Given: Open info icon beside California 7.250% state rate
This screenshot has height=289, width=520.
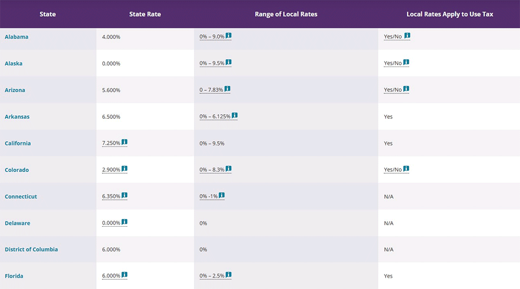Looking at the screenshot, I should [124, 142].
